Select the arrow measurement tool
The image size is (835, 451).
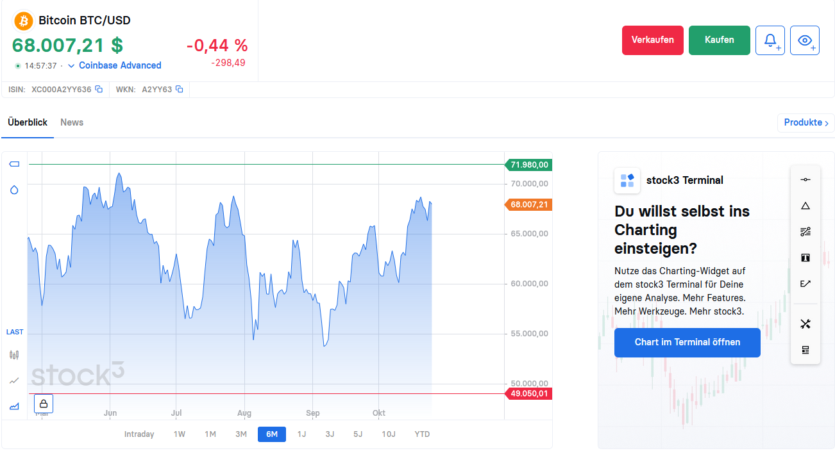coord(805,284)
